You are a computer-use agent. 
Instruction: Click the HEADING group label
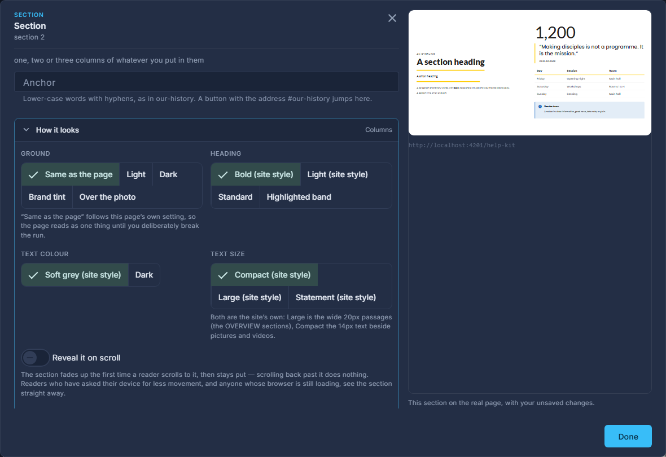pyautogui.click(x=226, y=153)
